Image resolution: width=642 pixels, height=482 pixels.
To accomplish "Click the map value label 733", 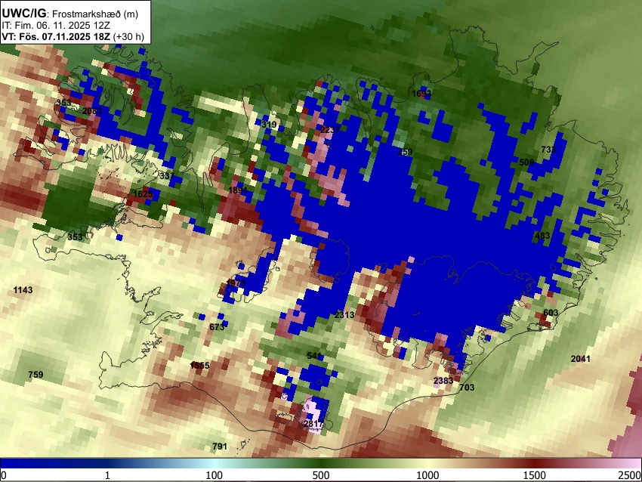I will (548, 150).
